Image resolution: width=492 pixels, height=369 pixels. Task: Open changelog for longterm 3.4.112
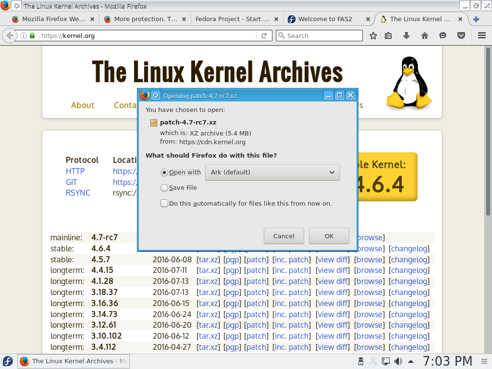tap(409, 347)
